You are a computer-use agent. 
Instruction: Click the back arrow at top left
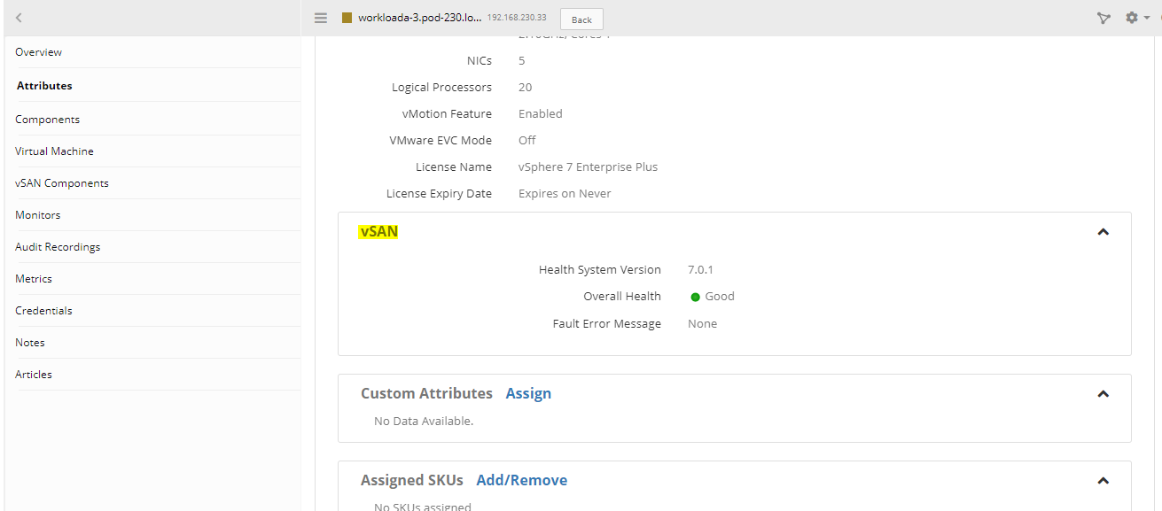pos(18,18)
